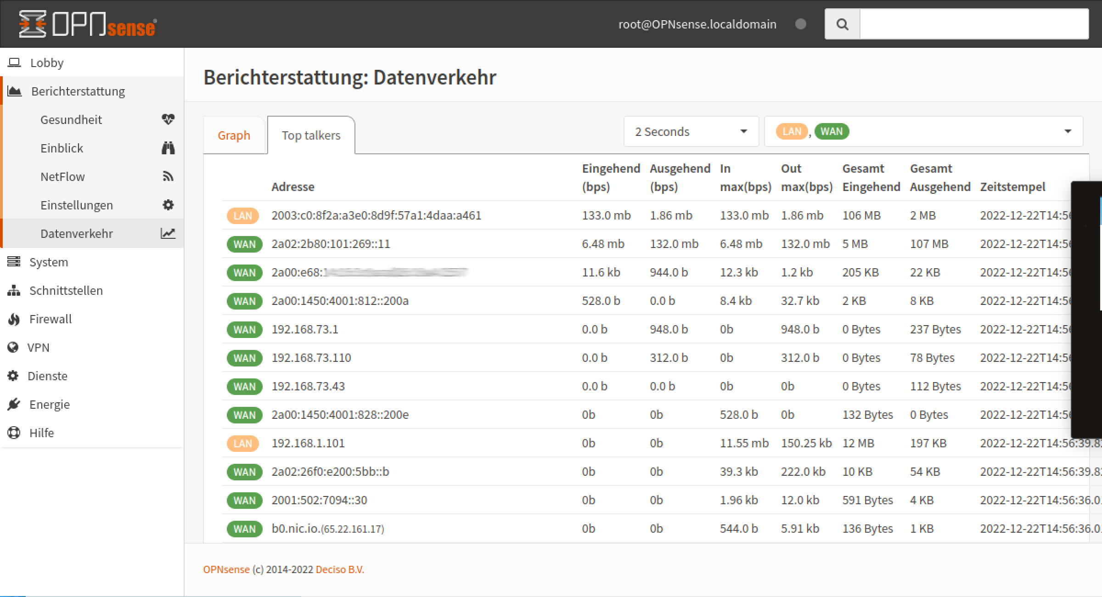Click the gray status indicator dot
This screenshot has width=1102, height=597.
[800, 24]
